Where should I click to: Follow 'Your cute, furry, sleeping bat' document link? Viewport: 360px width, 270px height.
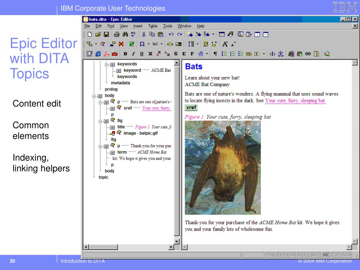coord(295,101)
